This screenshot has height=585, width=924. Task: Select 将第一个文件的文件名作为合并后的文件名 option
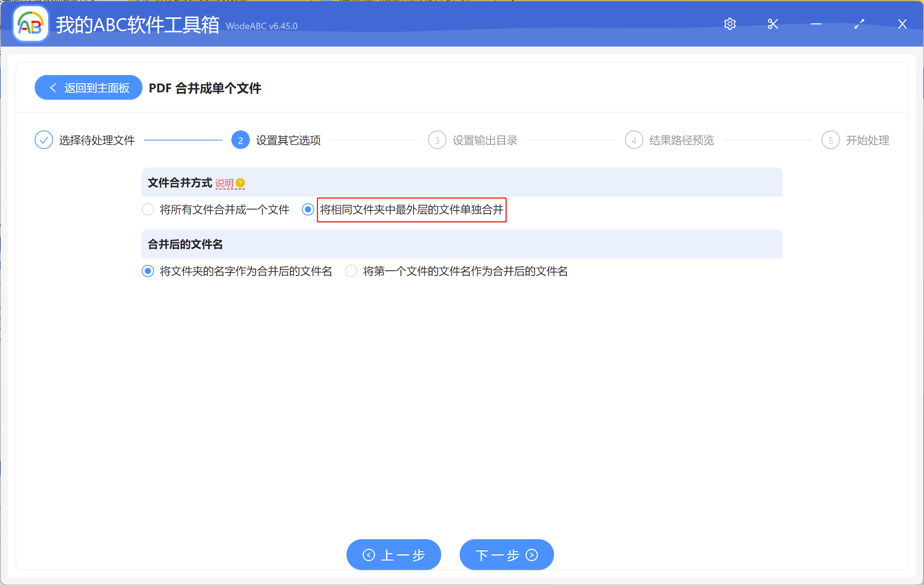pos(351,271)
